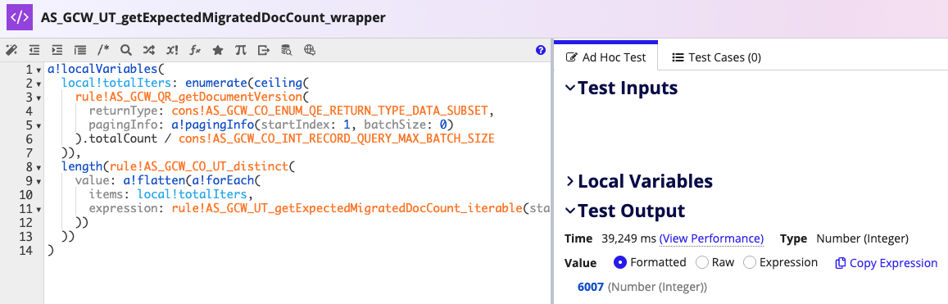Click the justified-lines icon left of comment
948x304 pixels.
79,50
